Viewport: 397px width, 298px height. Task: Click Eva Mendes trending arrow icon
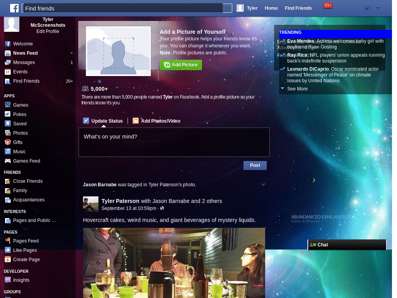tap(282, 41)
